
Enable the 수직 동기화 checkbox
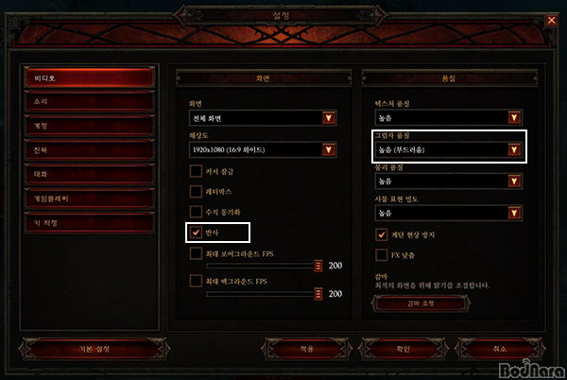(196, 212)
